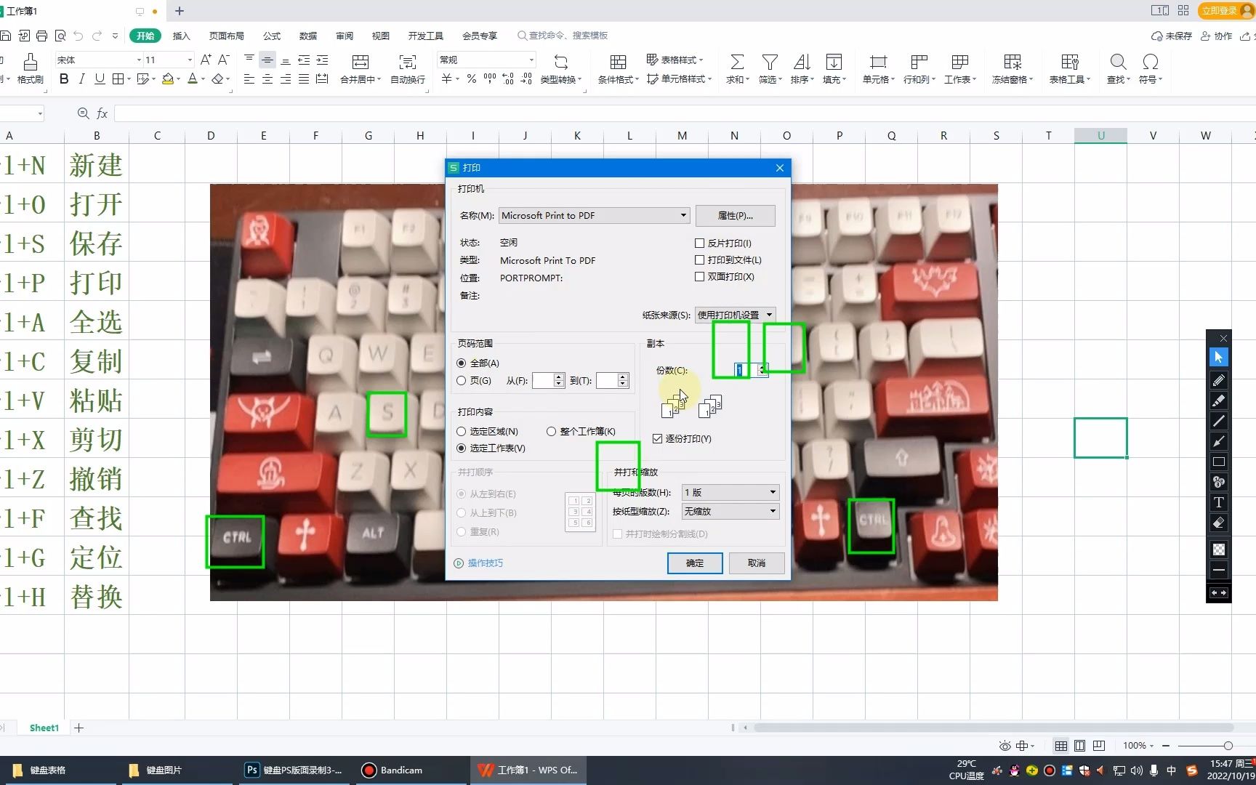
Task: Open the fill color bucket swatch
Action: [168, 78]
